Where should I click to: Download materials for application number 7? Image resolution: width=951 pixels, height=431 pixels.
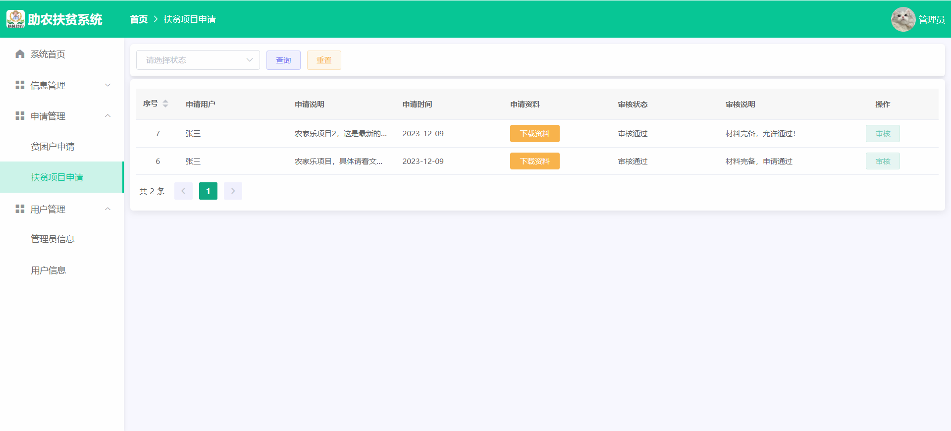[535, 134]
